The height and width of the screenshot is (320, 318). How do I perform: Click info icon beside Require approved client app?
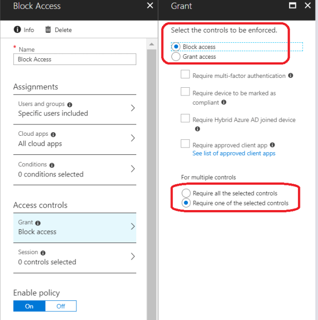(273, 146)
